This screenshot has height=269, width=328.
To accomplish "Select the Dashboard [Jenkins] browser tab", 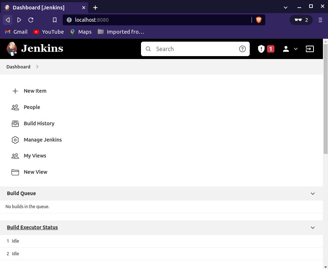I will pyautogui.click(x=43, y=8).
